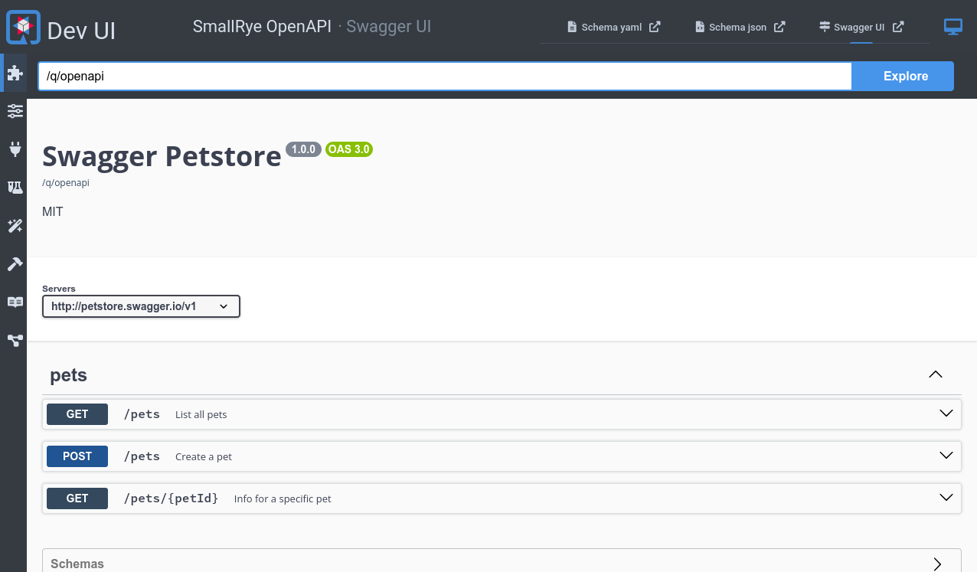
Task: Click the monitor icon in top right
Action: [952, 28]
